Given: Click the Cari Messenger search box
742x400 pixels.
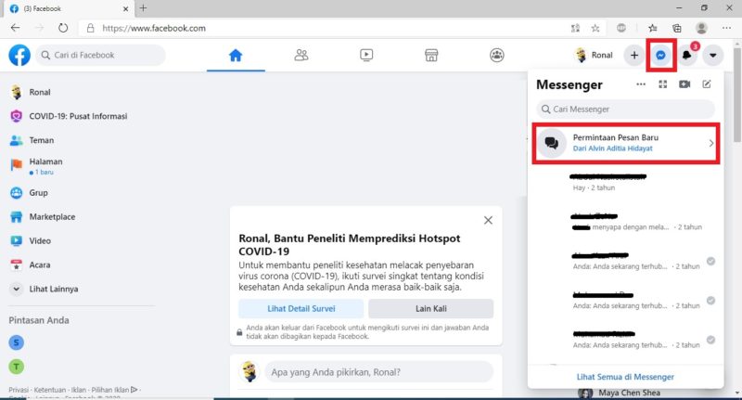Looking at the screenshot, I should [625, 110].
